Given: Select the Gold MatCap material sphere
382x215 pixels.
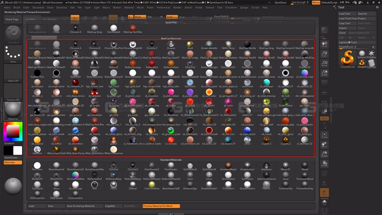Looking at the screenshot, I should pos(190,44).
